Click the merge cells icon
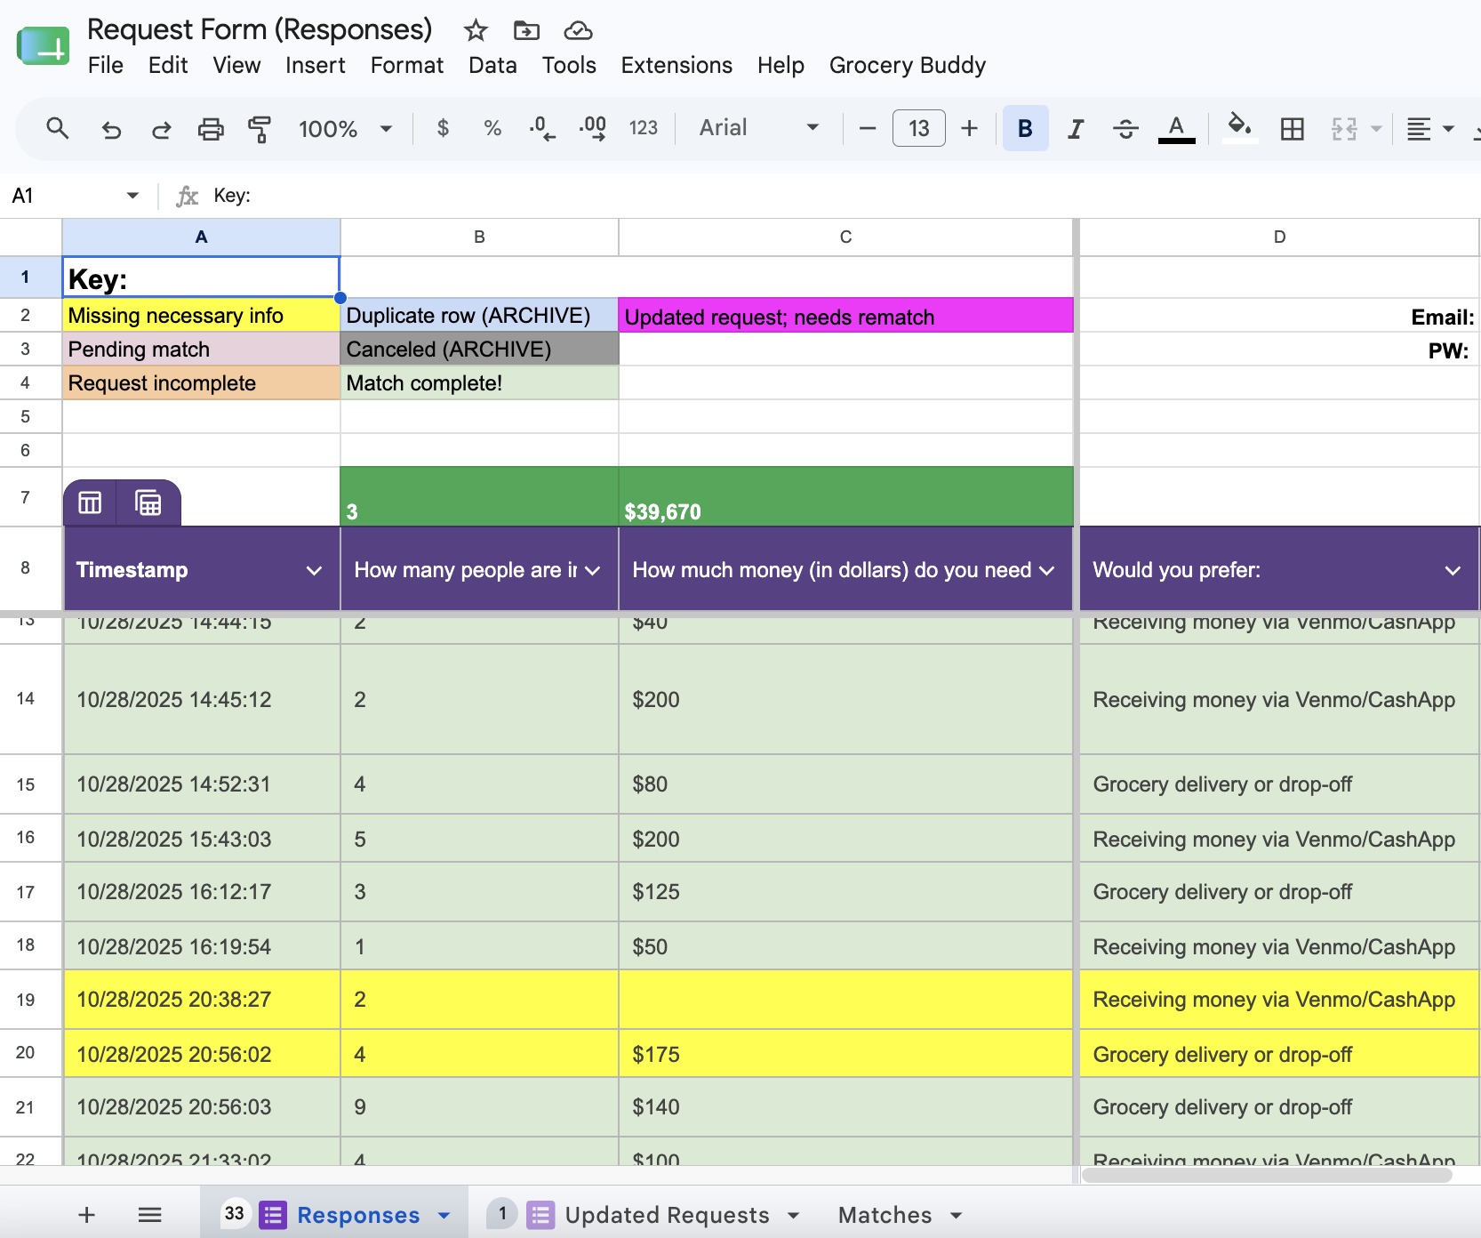Screen dimensions: 1481x1238 pos(1344,129)
